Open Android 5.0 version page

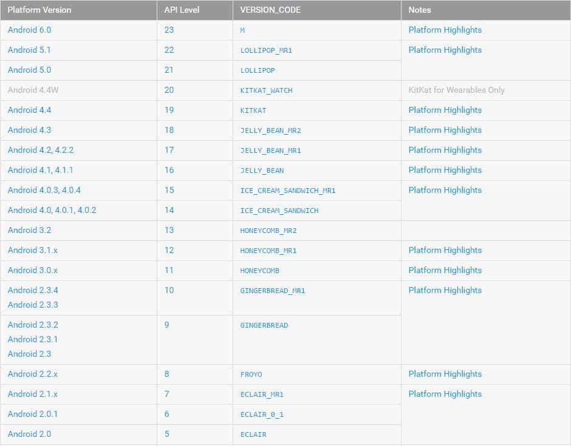[29, 70]
